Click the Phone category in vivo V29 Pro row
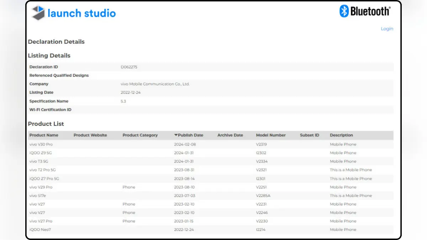Image resolution: width=427 pixels, height=240 pixels. 129,187
